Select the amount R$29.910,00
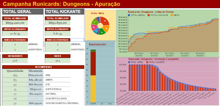The image size is (220, 106). tap(35, 75)
